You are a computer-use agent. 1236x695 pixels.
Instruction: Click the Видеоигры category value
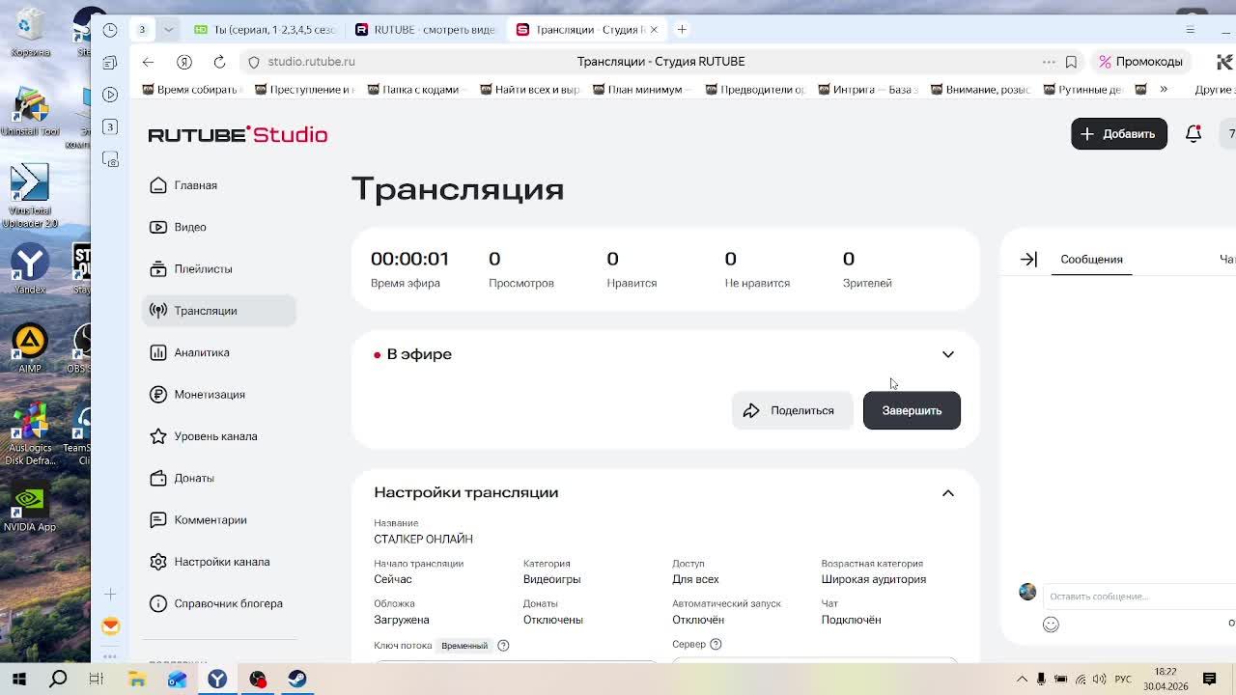coord(551,579)
